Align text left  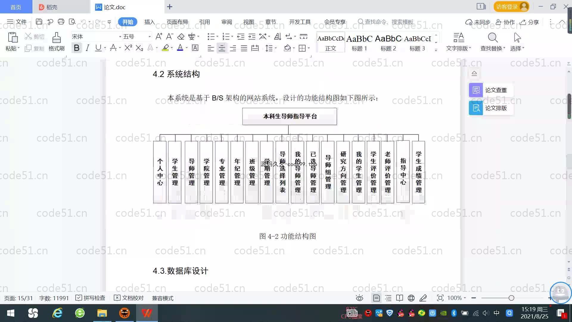tap(211, 48)
